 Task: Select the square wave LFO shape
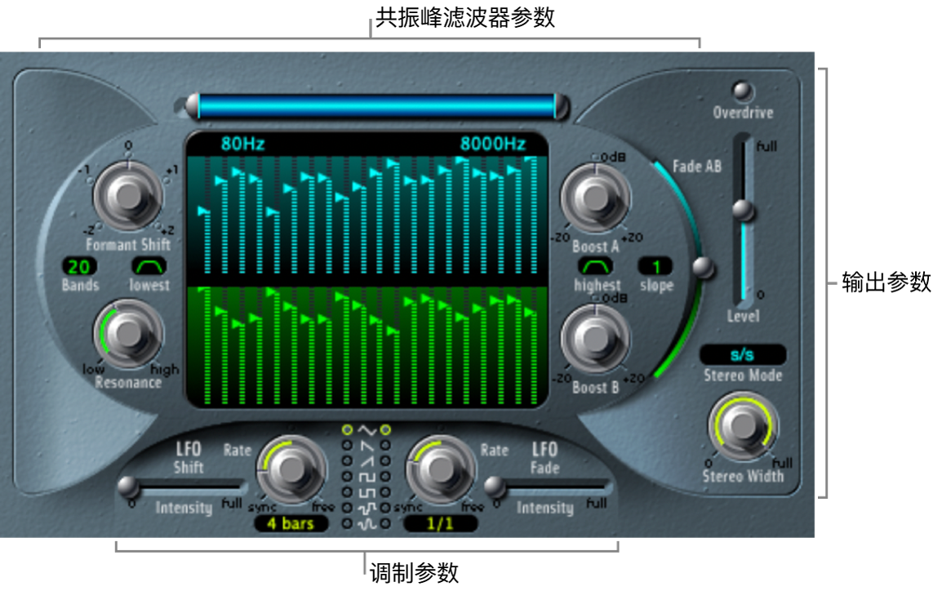tap(346, 476)
